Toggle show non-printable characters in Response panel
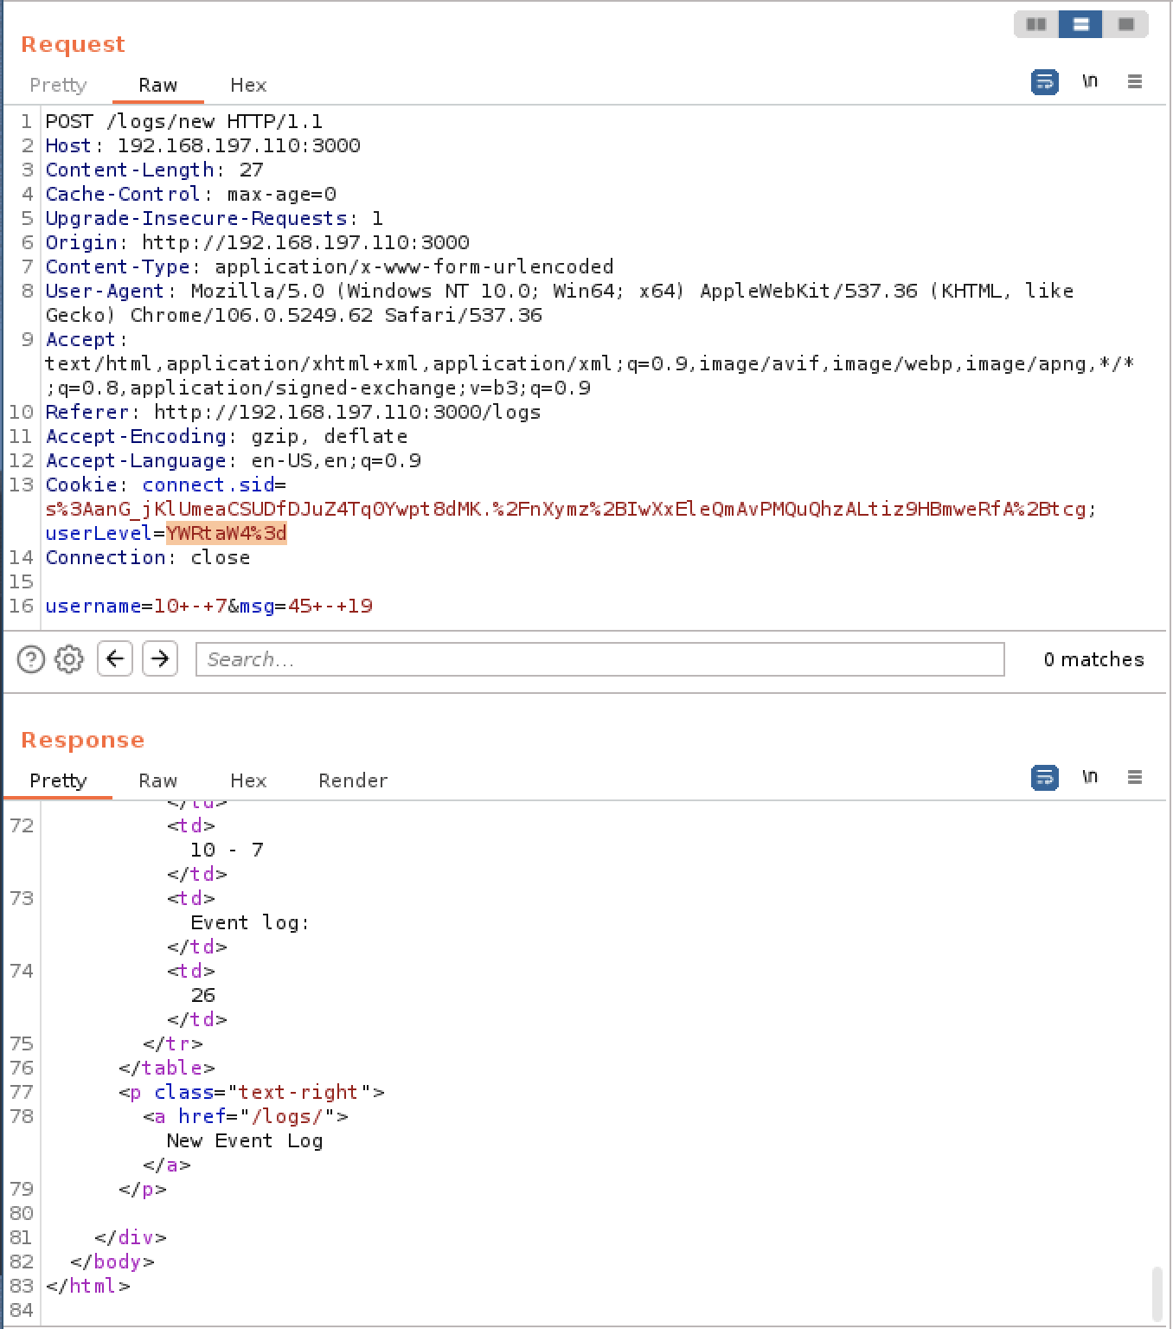This screenshot has width=1173, height=1329. [1090, 777]
